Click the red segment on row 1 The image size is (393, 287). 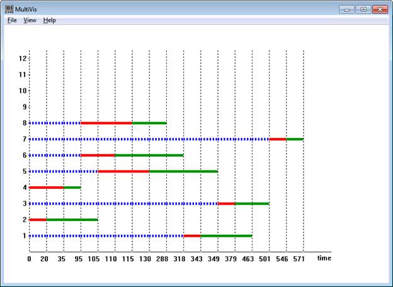coord(192,235)
